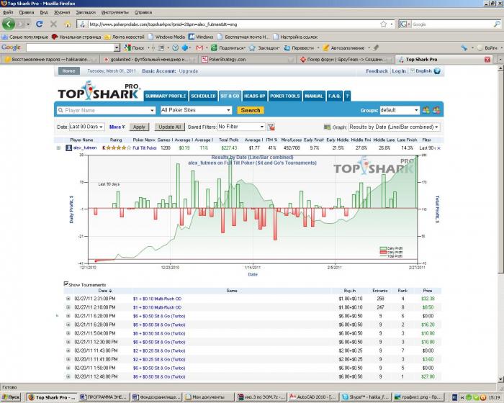The width and height of the screenshot is (504, 403).
Task: Open the Heads-Up tab
Action: click(x=255, y=96)
